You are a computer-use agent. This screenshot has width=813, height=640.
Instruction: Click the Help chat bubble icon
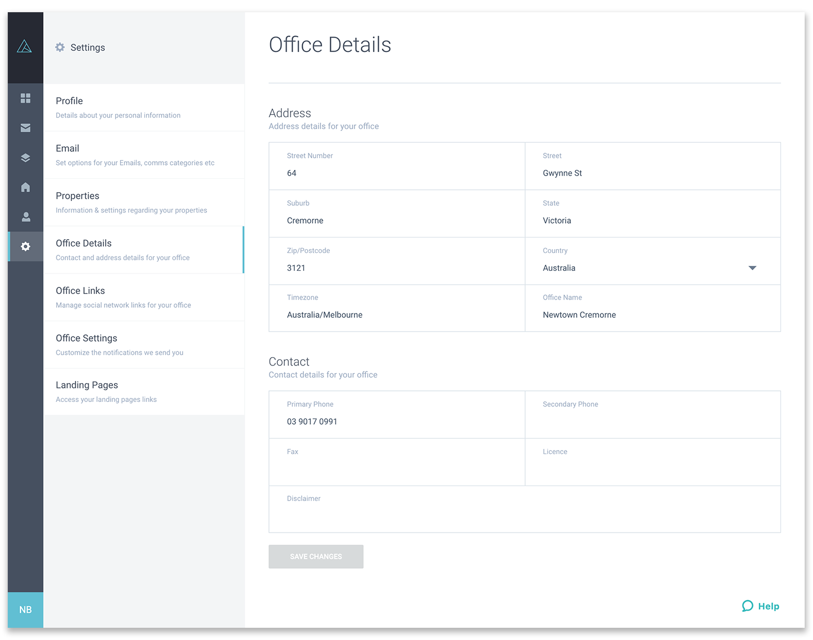(x=748, y=606)
